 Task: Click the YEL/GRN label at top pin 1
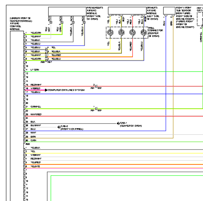[x=36, y=33]
